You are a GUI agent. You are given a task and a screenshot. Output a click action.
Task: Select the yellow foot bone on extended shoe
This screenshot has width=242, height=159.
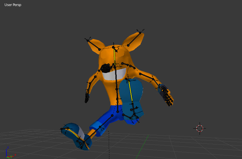click(x=74, y=133)
